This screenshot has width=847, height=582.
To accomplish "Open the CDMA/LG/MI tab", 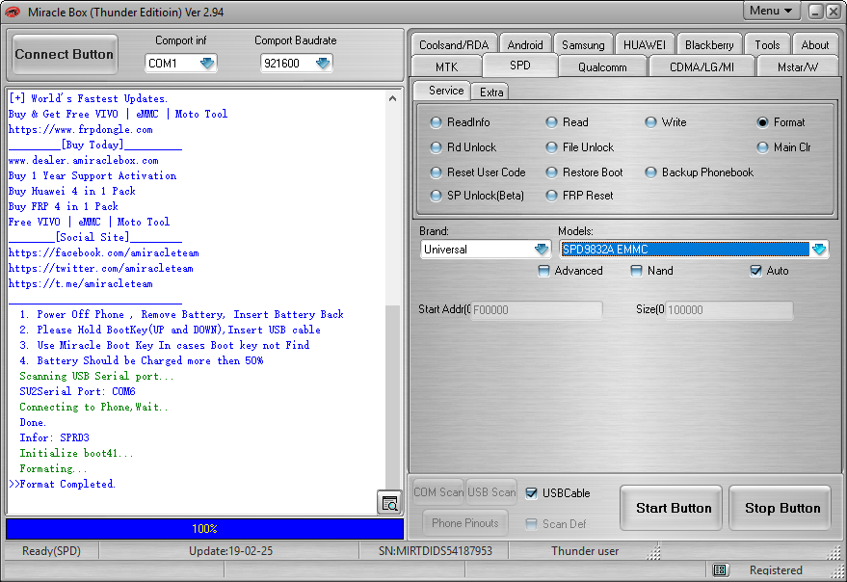I will 701,66.
